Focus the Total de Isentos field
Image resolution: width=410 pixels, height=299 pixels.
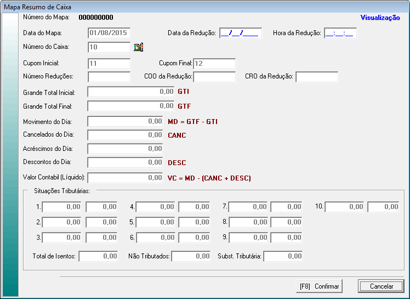(98, 256)
